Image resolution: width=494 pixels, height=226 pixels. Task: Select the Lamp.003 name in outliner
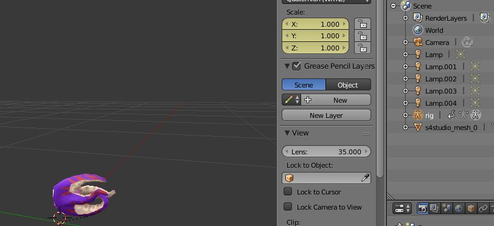point(440,91)
